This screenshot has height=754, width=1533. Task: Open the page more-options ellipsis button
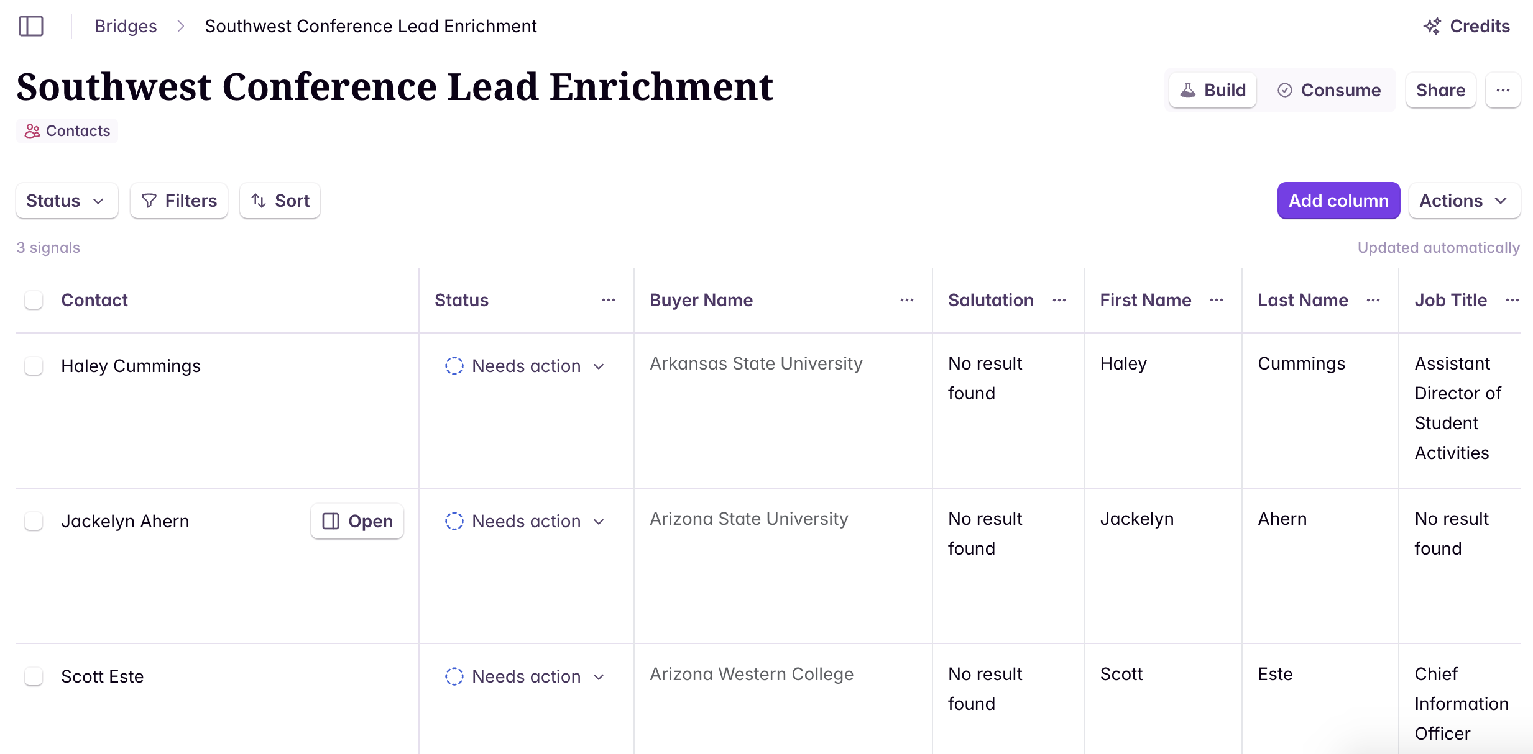1503,90
